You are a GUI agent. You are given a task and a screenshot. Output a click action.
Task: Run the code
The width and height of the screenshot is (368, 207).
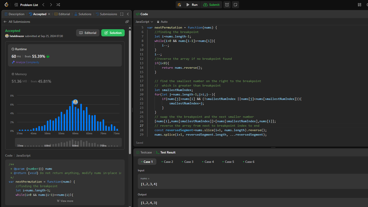click(192, 5)
